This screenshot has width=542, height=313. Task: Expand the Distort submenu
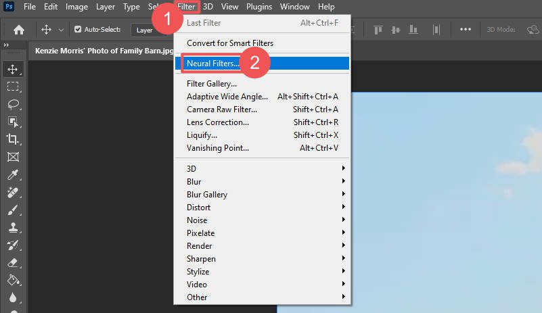(262, 207)
